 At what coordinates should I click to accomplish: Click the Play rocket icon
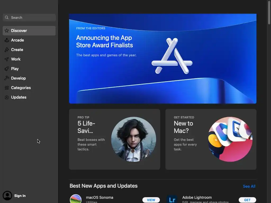click(7, 69)
